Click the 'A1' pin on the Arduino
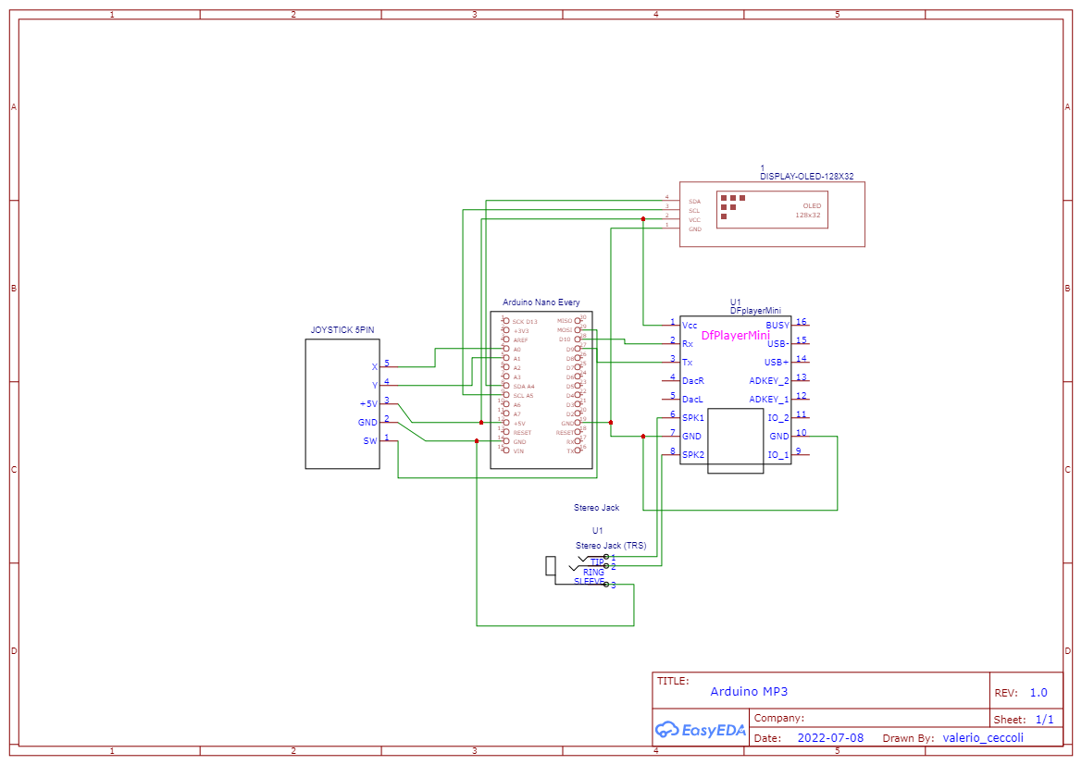The height and width of the screenshot is (765, 1082). 516,359
